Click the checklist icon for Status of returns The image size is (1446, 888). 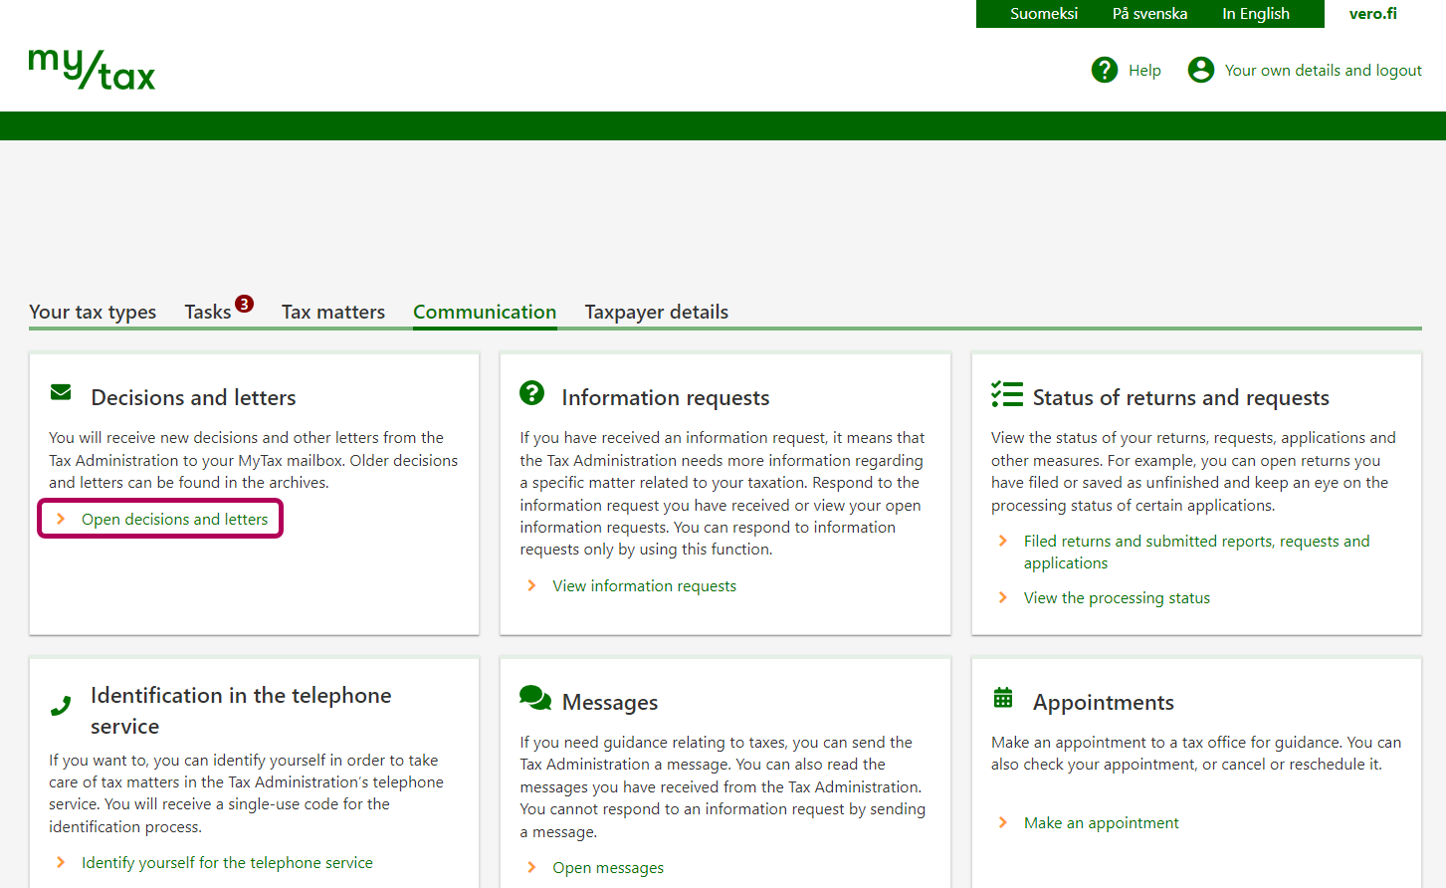(1006, 394)
